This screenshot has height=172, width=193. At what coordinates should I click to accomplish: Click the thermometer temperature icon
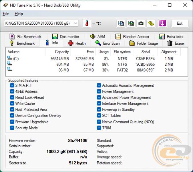coord(87,23)
